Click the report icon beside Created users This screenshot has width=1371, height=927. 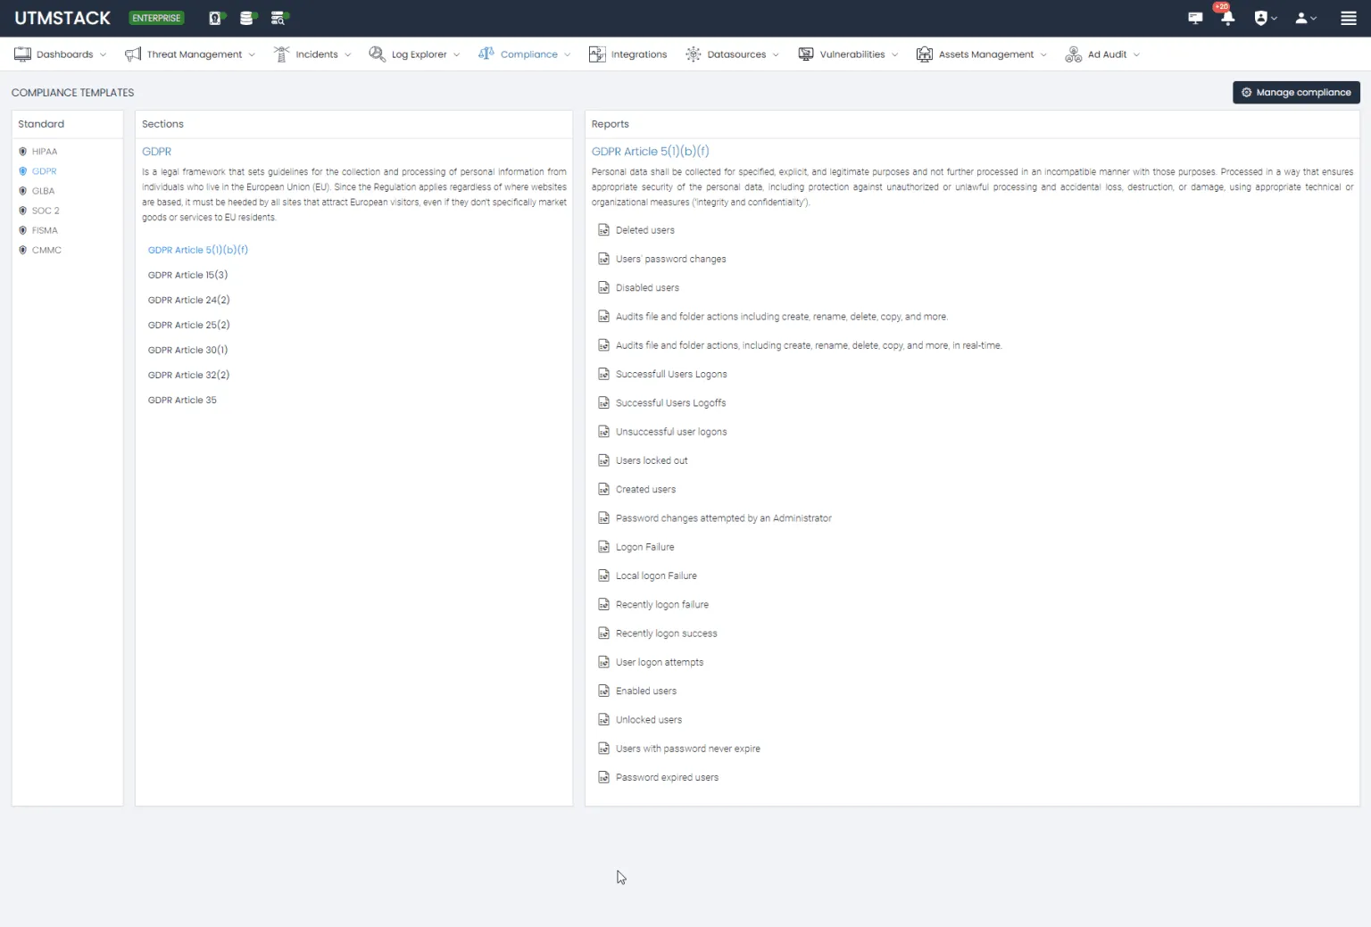pos(603,489)
